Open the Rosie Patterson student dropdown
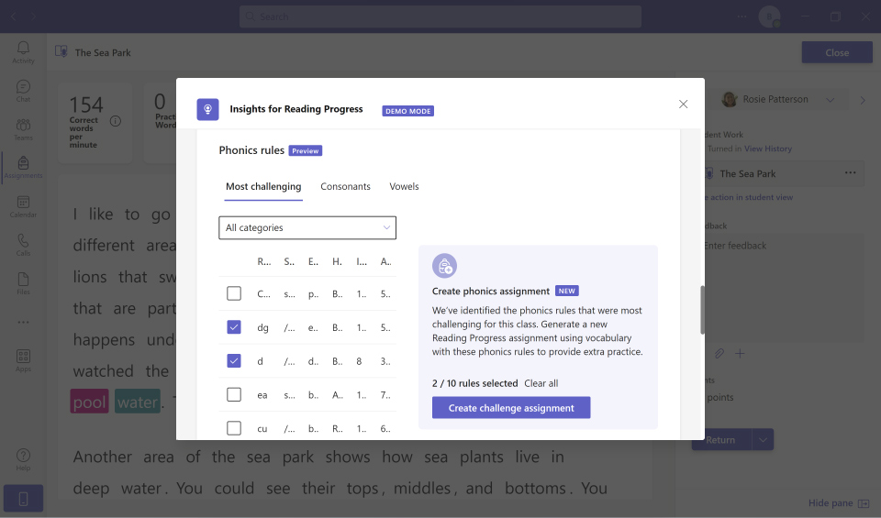The height and width of the screenshot is (518, 881). click(830, 100)
